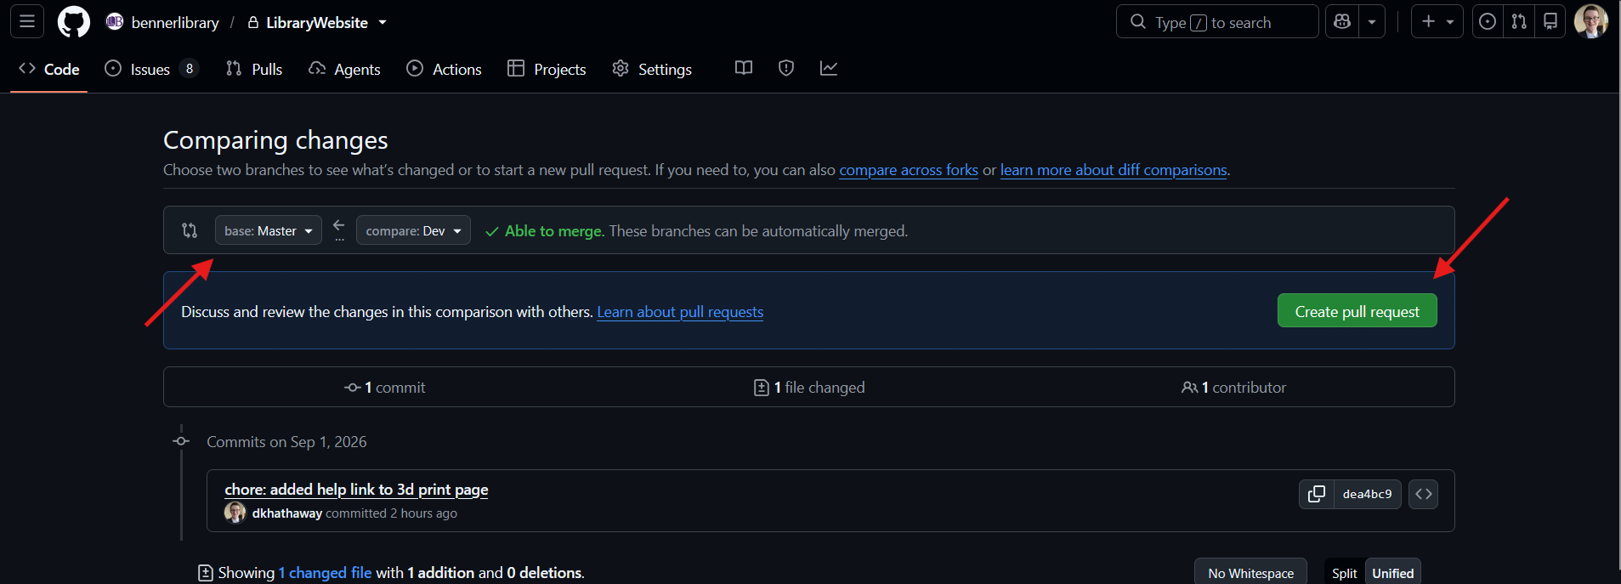This screenshot has width=1621, height=584.
Task: Open the 'compare: Dev' branch dropdown
Action: click(x=413, y=230)
